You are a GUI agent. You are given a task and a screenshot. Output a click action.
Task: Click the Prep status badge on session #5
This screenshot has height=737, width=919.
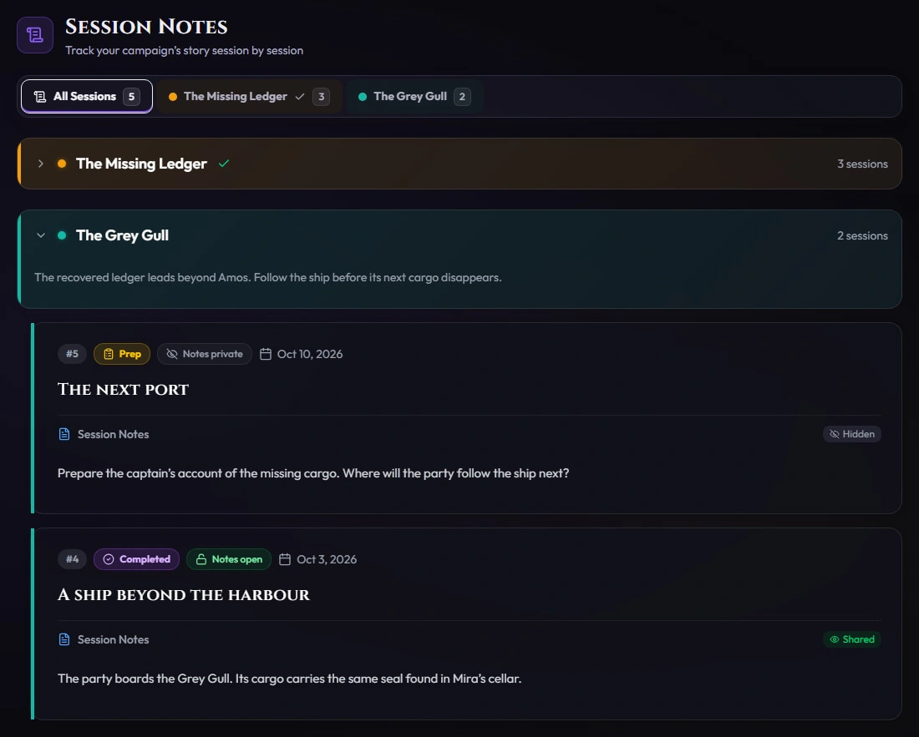(x=122, y=354)
